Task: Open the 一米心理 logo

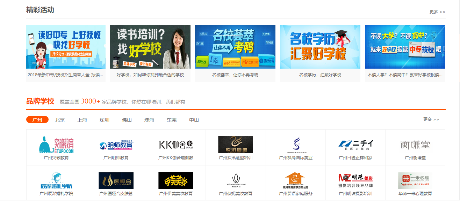Action: (x=415, y=180)
